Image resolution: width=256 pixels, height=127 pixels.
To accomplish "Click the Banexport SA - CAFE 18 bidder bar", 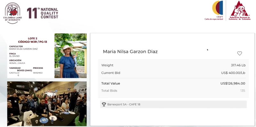I will click(x=173, y=104).
